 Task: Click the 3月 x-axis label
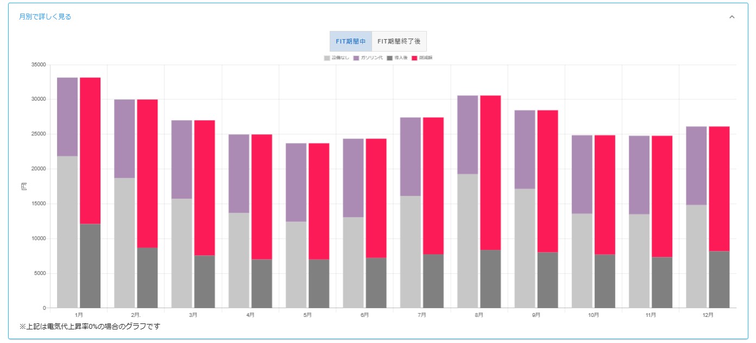[193, 315]
